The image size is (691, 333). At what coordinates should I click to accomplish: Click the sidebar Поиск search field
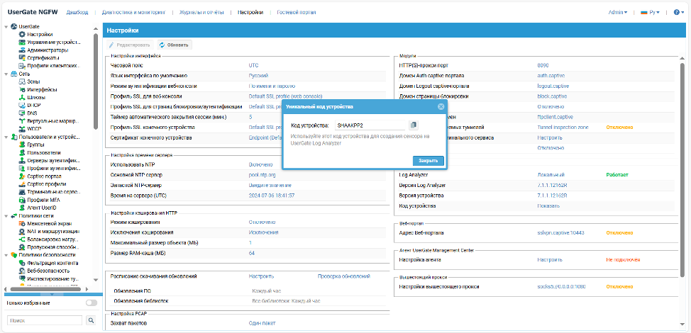coord(44,320)
